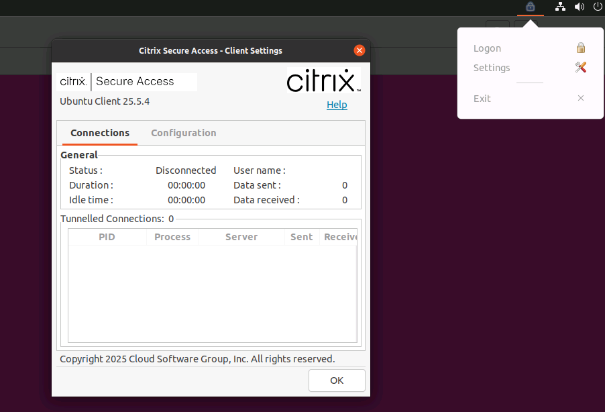Choose Settings from the tray menu
605x412 pixels.
(x=492, y=68)
